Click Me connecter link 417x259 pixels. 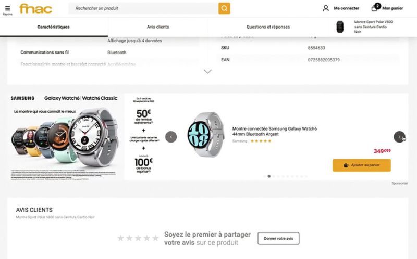click(346, 8)
